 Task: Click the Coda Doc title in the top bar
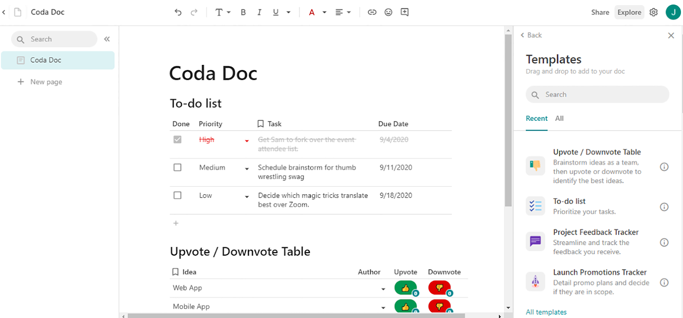click(48, 12)
